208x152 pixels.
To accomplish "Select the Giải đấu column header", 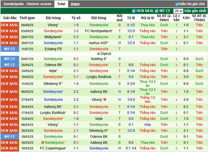I will [x=10, y=18].
